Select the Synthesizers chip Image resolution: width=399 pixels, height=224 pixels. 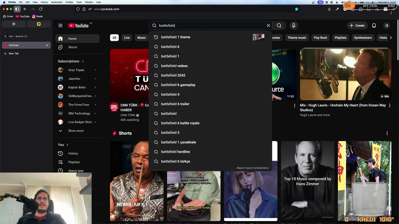pyautogui.click(x=363, y=38)
